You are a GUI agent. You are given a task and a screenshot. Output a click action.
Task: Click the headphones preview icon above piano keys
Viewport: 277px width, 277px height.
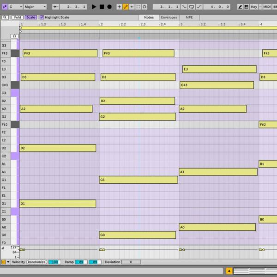tap(14, 36)
